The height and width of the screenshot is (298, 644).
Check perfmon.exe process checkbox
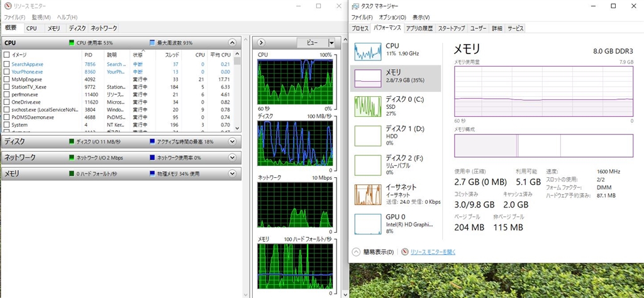pos(6,94)
